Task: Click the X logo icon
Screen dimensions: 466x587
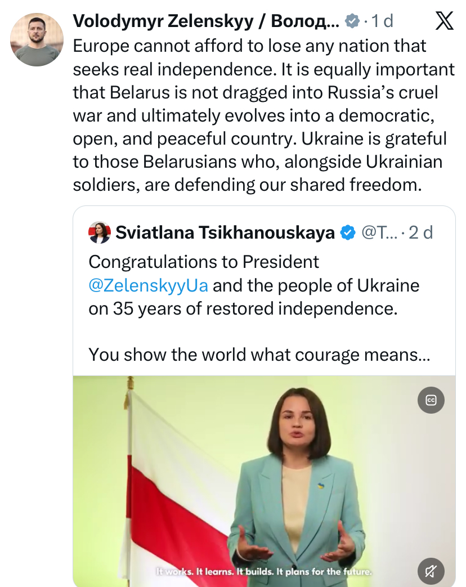Action: (x=445, y=21)
